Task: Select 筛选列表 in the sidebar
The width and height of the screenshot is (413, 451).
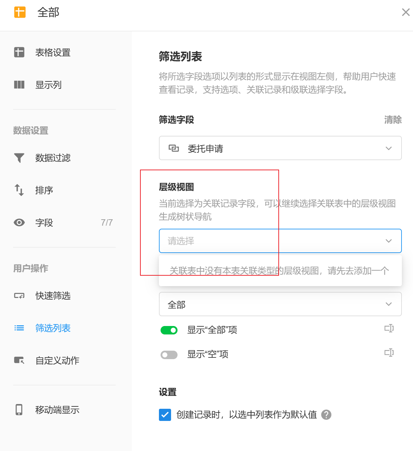Action: 53,328
